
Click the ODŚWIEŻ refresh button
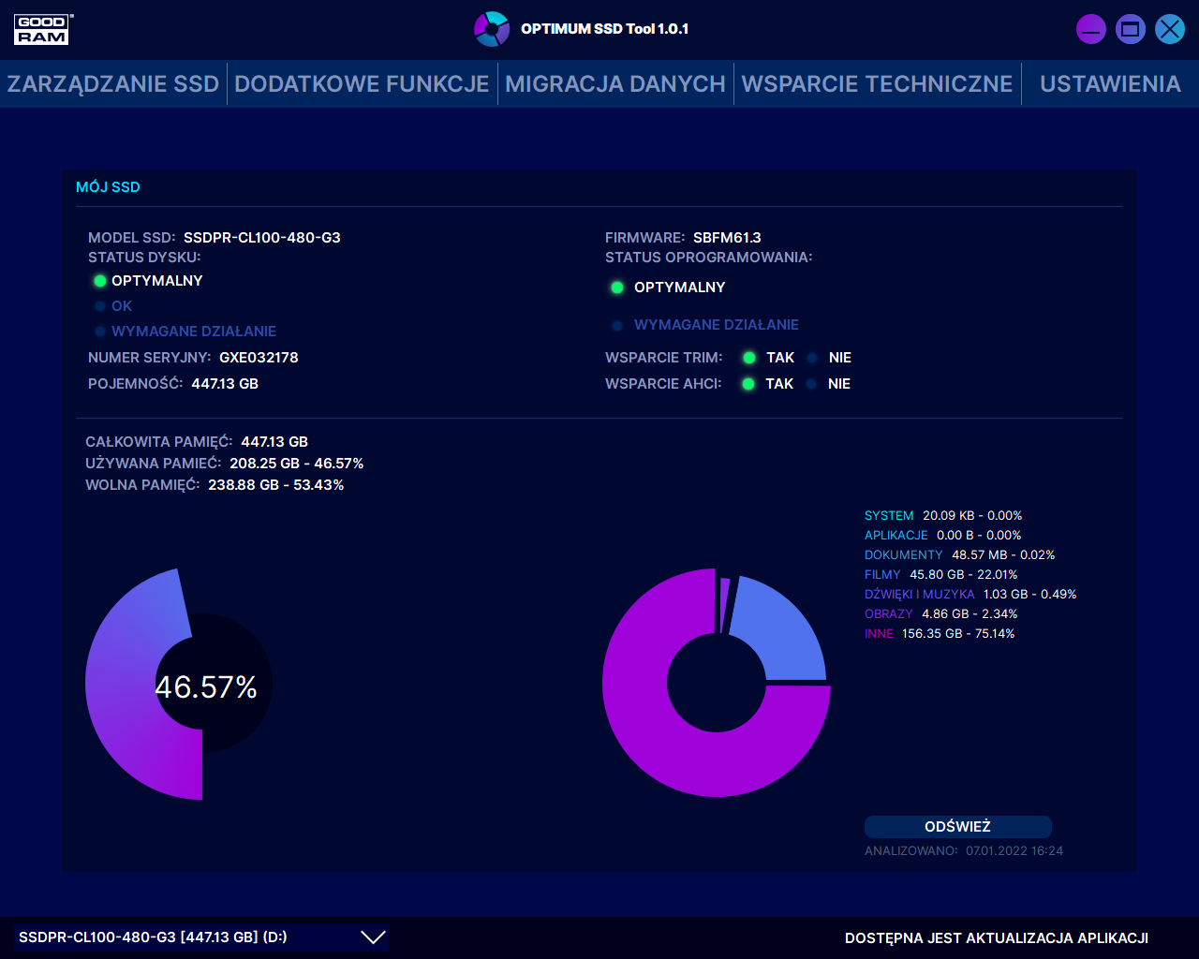click(957, 827)
